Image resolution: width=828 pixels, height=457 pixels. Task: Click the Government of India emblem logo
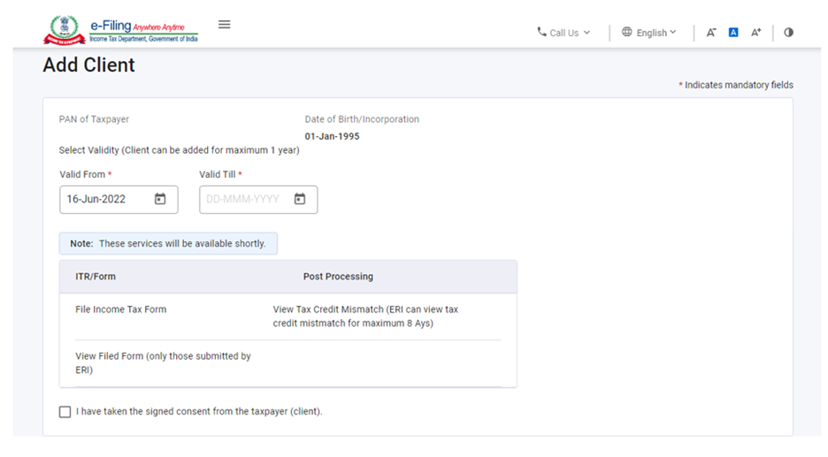point(64,30)
